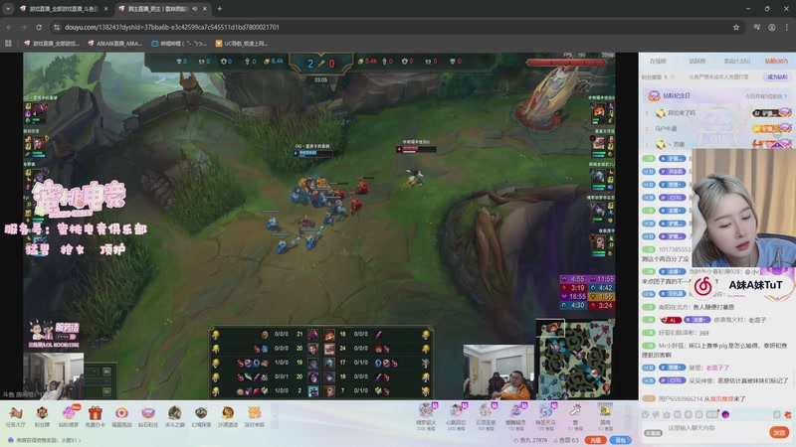Open the UC导航 bookmark
This screenshot has width=796, height=447.
click(x=242, y=44)
